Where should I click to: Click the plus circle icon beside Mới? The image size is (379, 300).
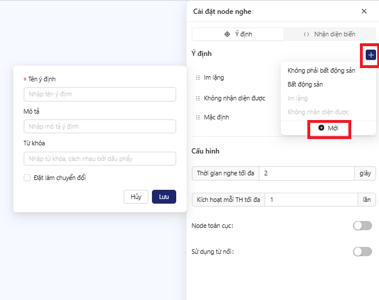coord(321,128)
